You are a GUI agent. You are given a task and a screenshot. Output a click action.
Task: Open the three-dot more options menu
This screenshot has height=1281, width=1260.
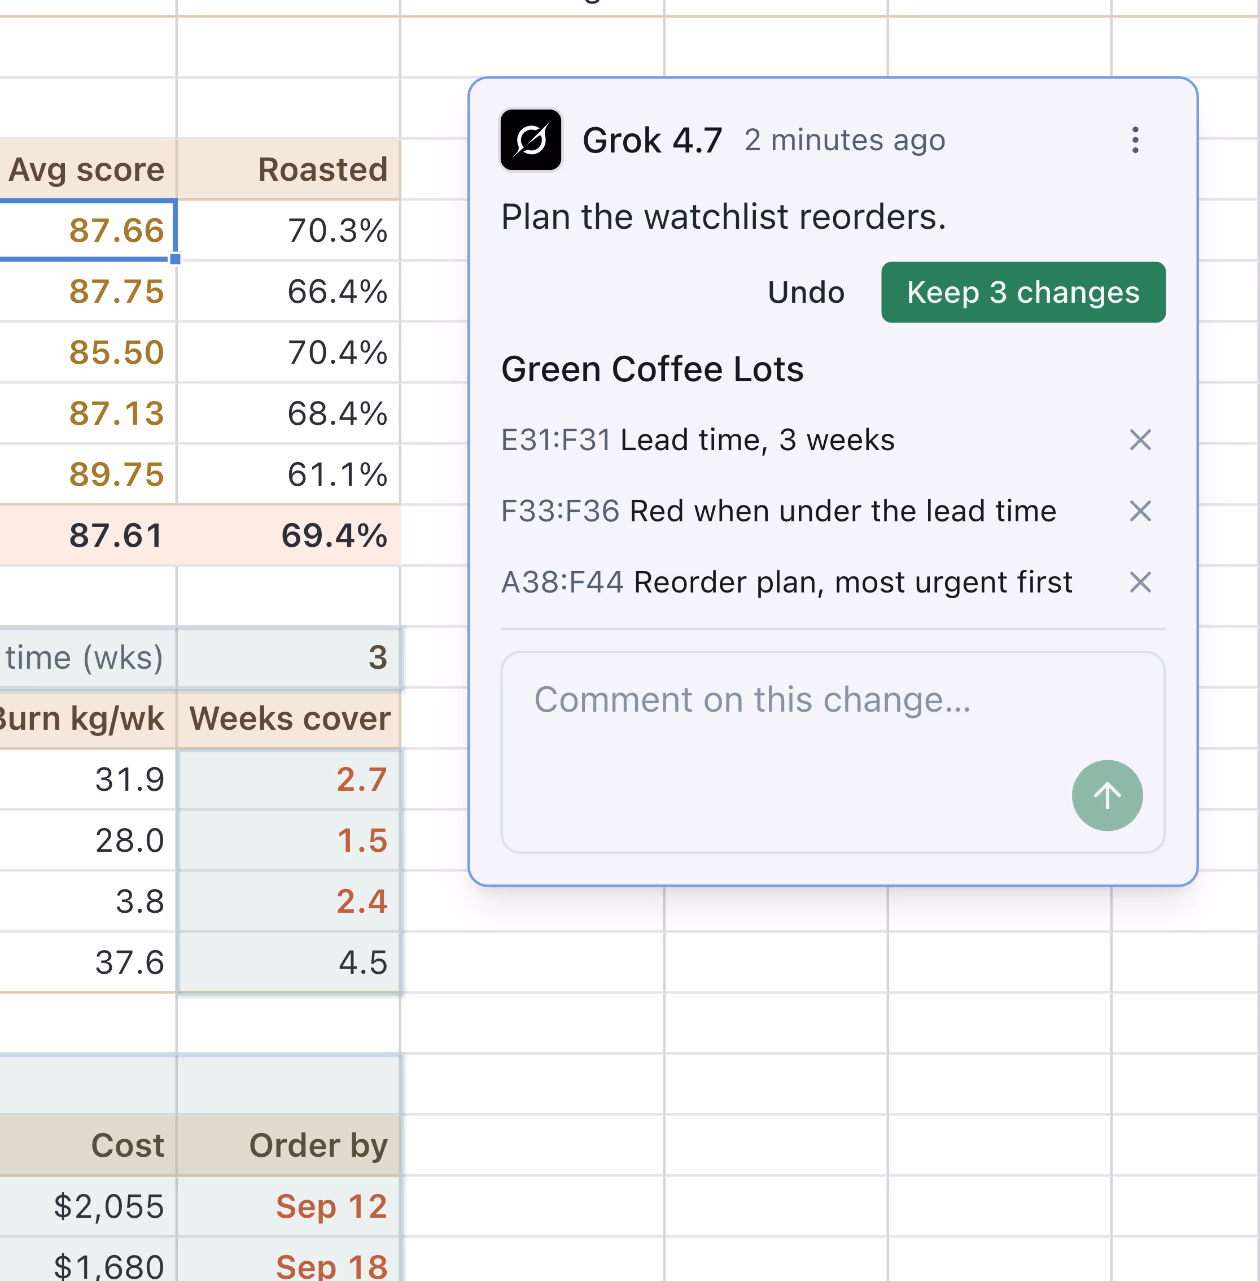1135,140
